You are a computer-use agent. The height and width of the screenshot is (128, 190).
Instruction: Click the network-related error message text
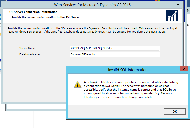131,90
